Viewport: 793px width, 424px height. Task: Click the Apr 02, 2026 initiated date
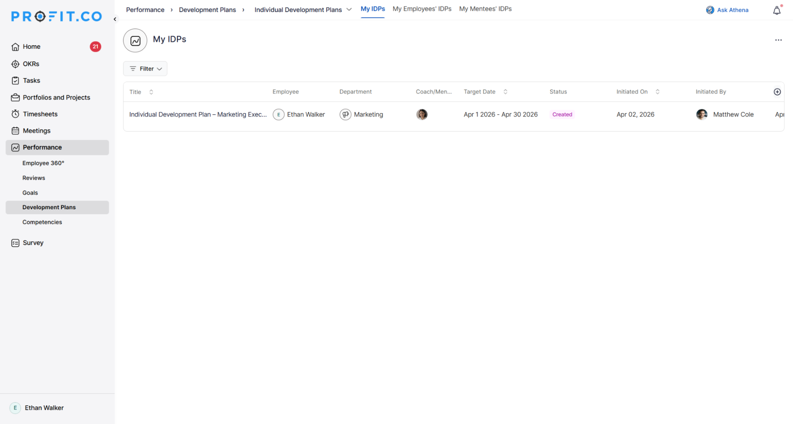point(635,115)
